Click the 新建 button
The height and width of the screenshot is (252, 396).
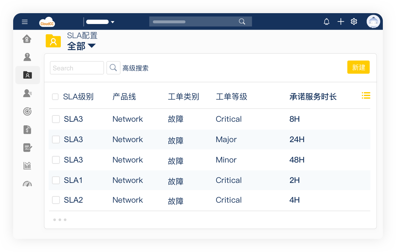click(358, 67)
